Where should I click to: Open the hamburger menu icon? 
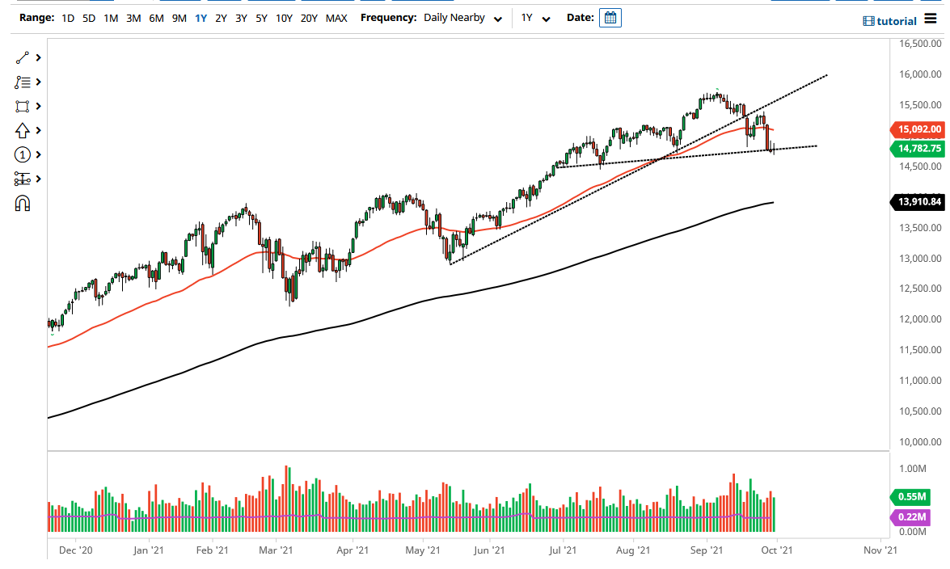(931, 19)
